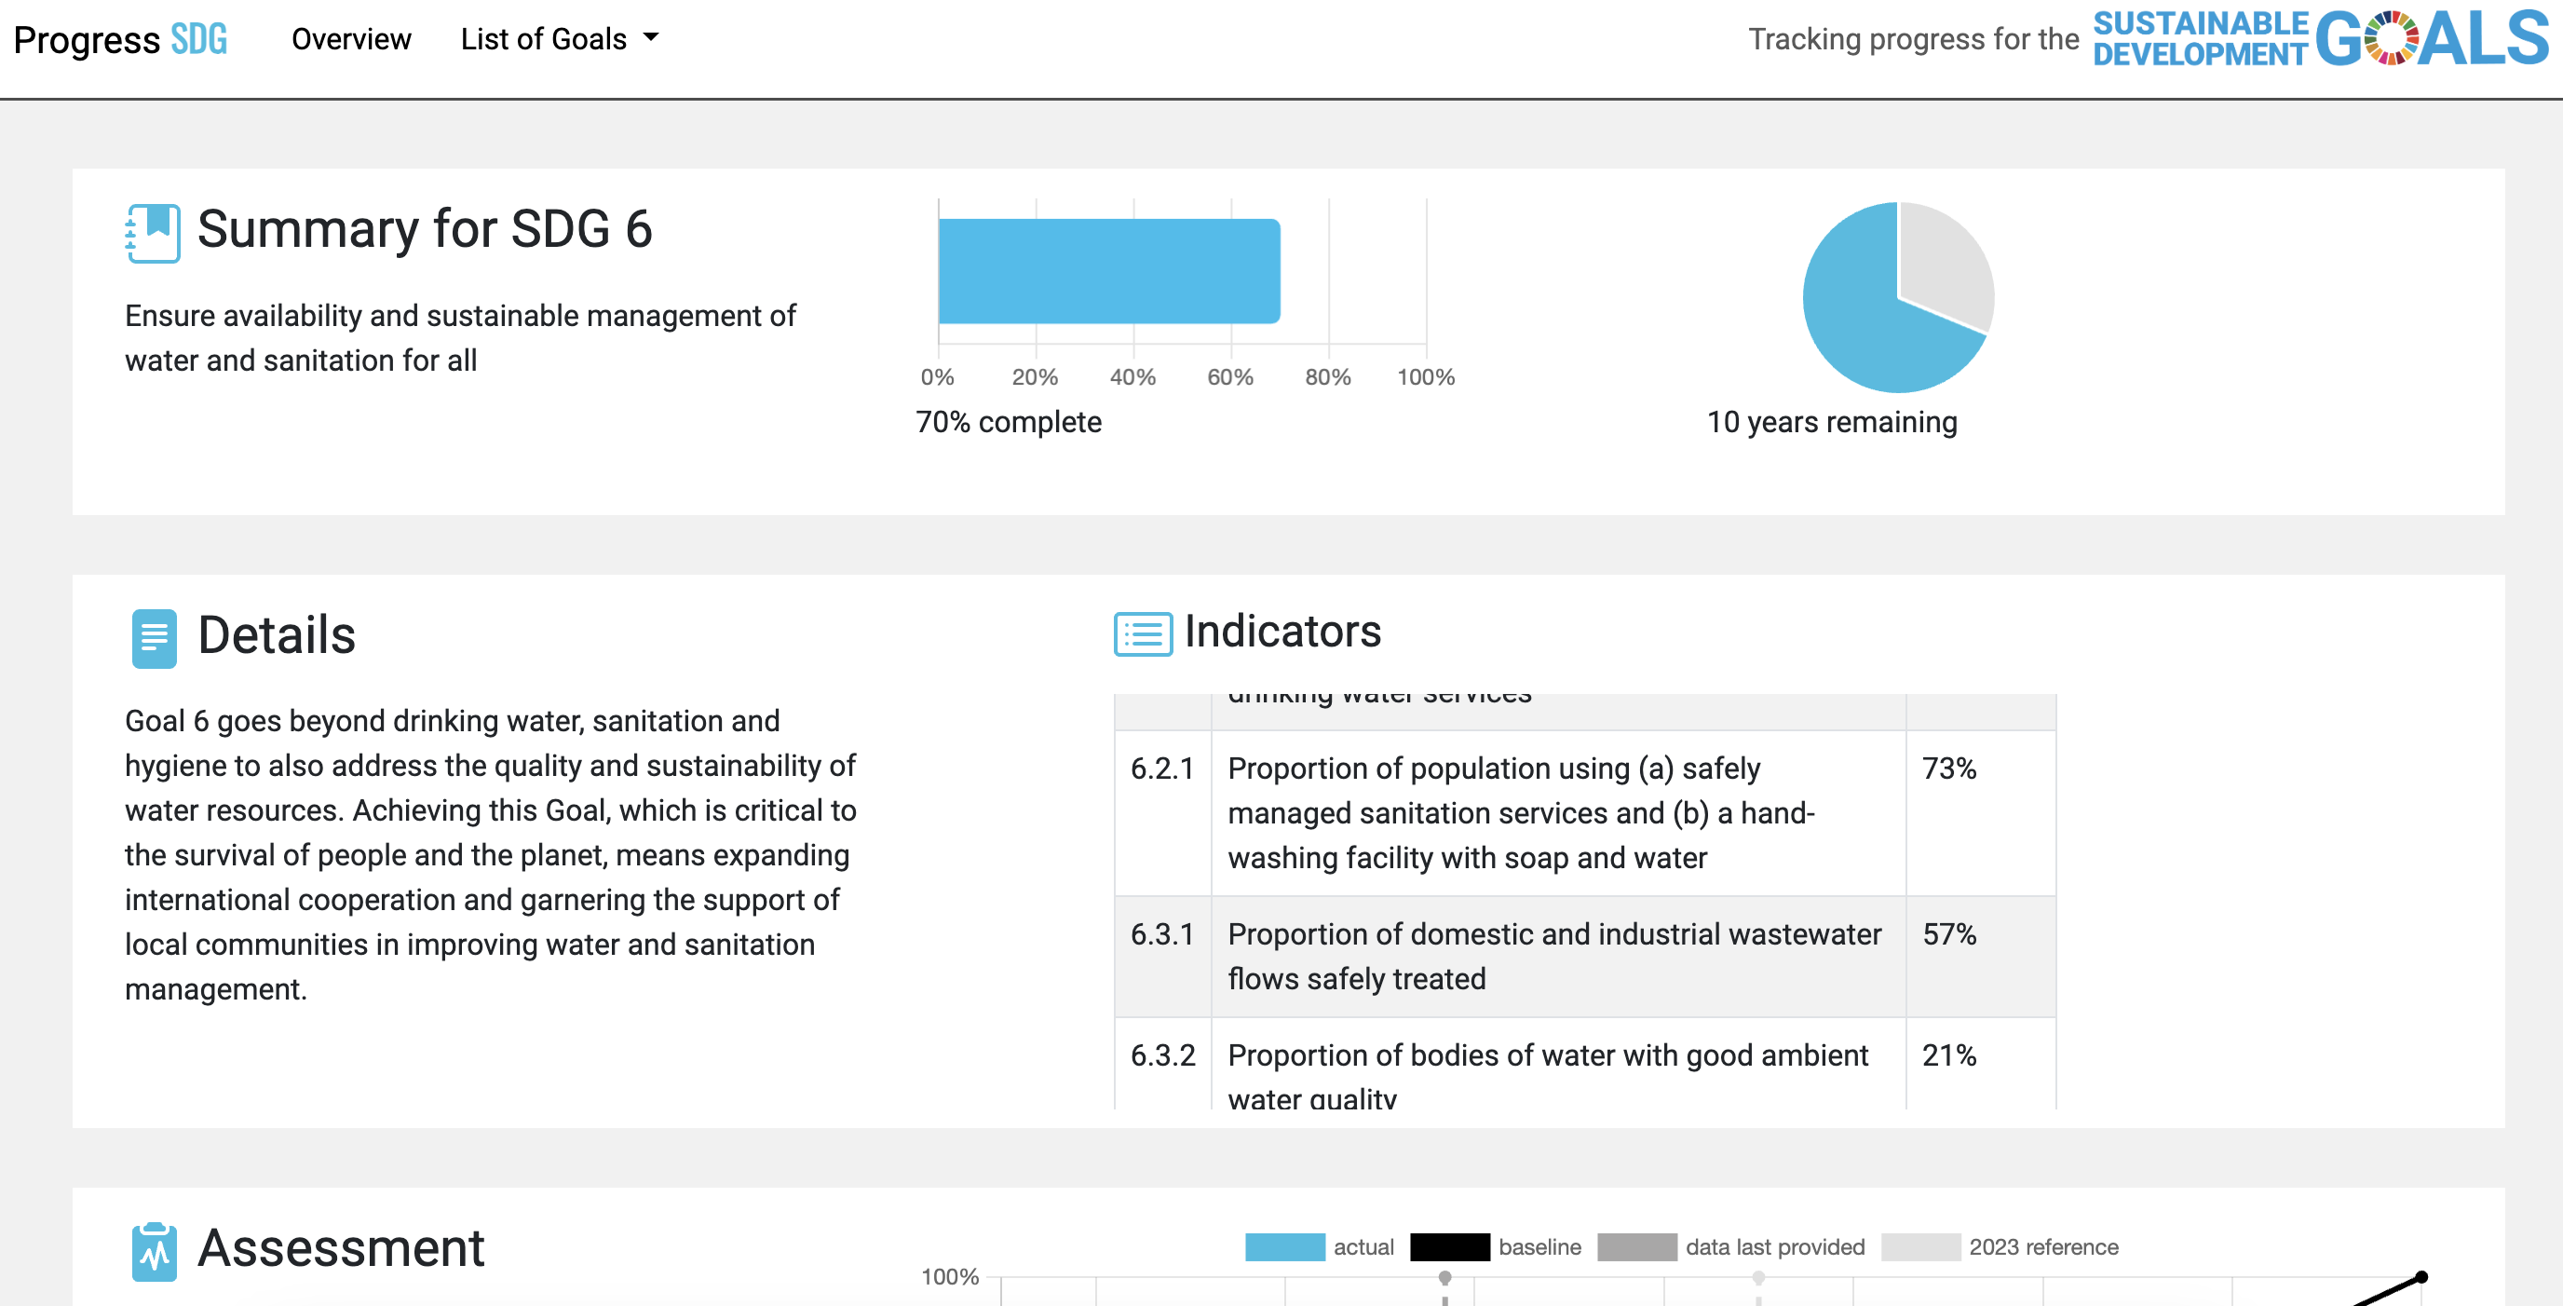Click the Progress SDG home brand
Viewport: 2563px width, 1306px height.
pyautogui.click(x=120, y=40)
